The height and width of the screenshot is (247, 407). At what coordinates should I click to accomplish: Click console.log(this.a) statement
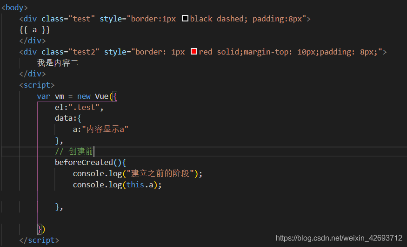(117, 185)
